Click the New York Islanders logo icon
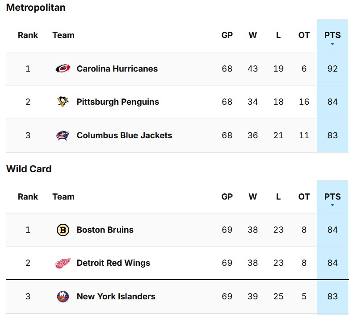349x315 pixels. pyautogui.click(x=63, y=296)
